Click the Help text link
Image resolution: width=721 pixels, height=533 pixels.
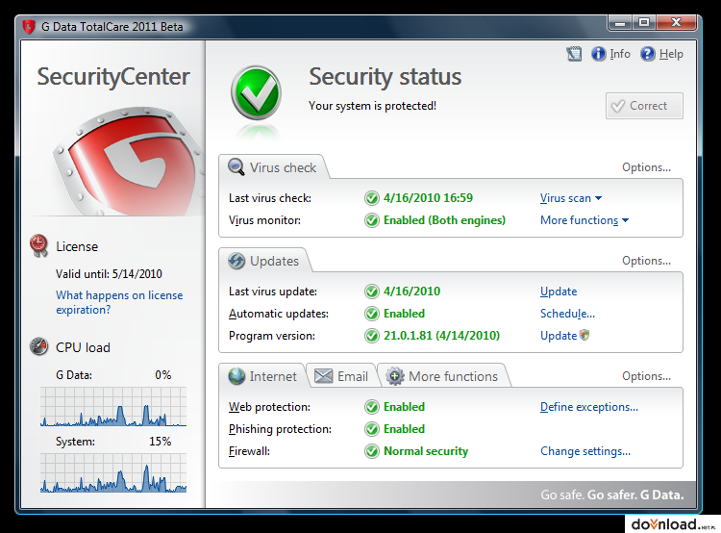671,54
